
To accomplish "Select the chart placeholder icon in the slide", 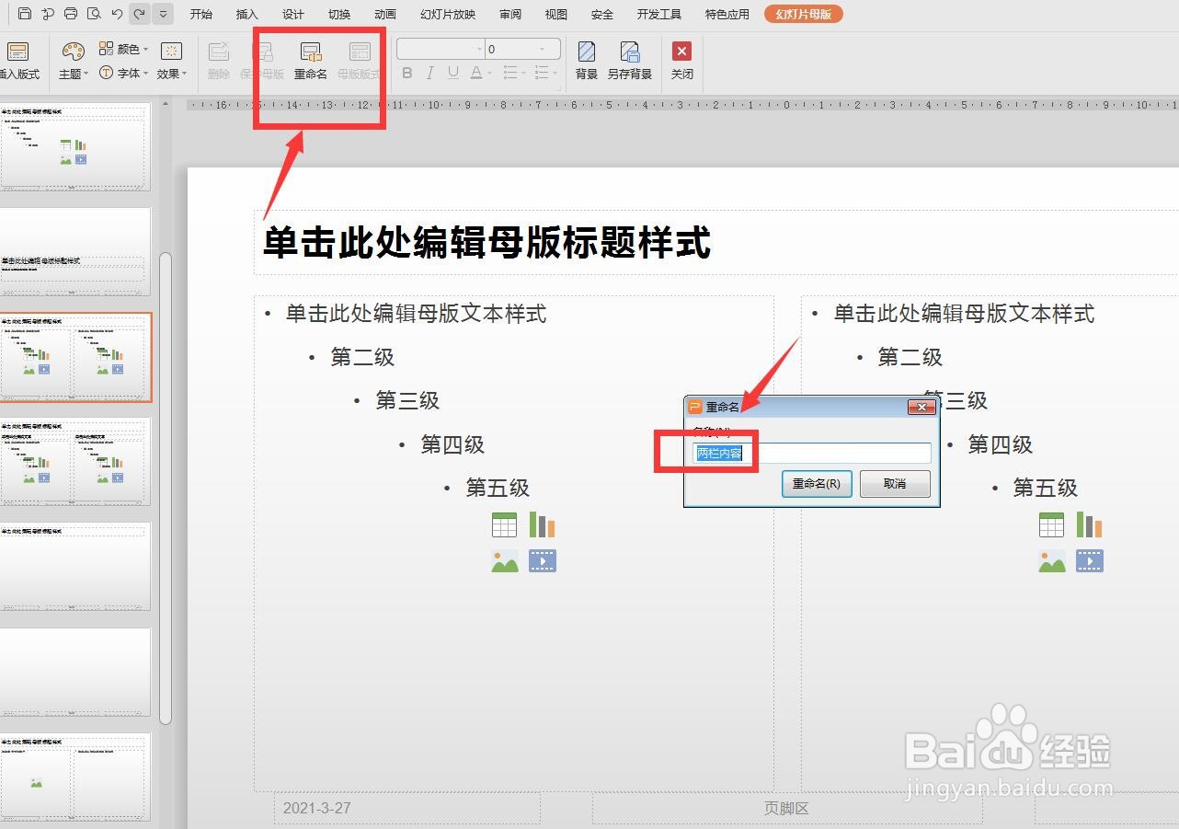I will [542, 524].
